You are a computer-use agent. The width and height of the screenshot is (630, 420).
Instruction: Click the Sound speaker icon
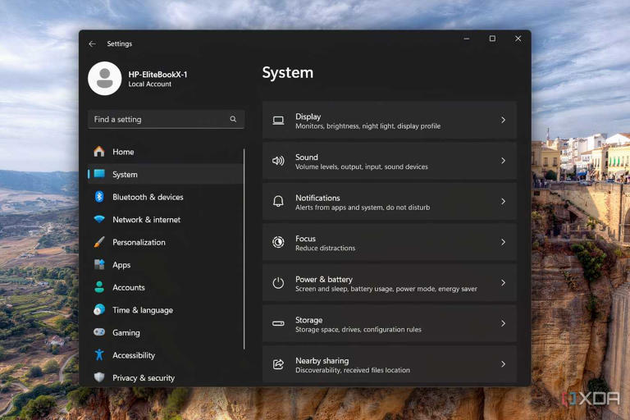pos(278,161)
